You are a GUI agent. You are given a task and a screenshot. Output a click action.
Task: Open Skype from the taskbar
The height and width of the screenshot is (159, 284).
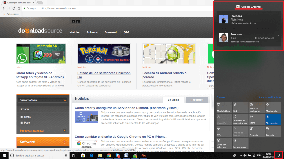click(118, 155)
